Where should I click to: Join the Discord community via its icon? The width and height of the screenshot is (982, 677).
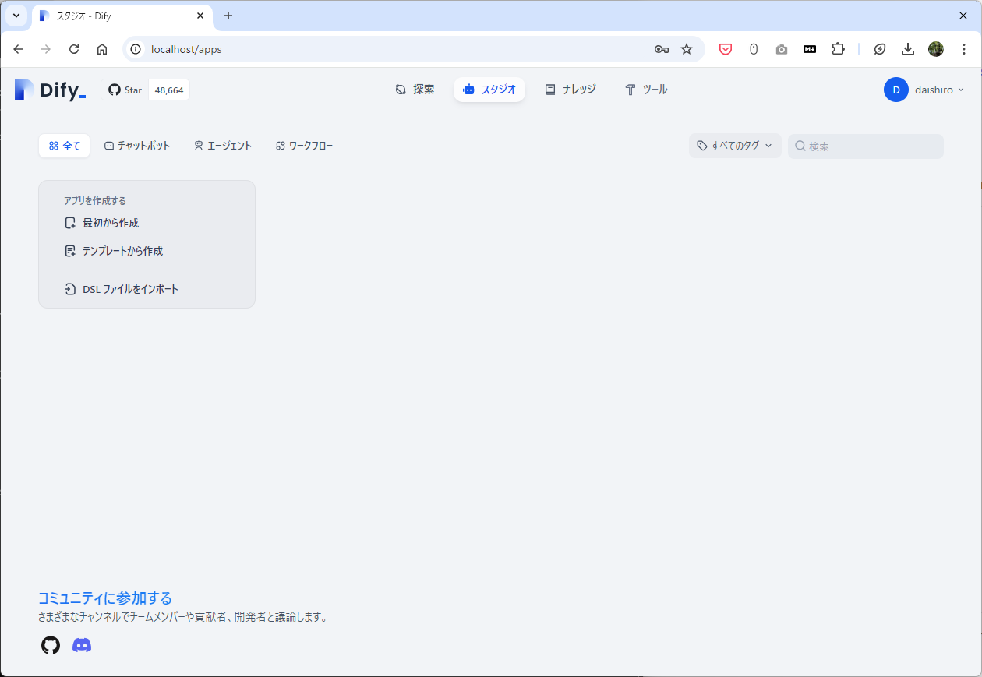(81, 645)
